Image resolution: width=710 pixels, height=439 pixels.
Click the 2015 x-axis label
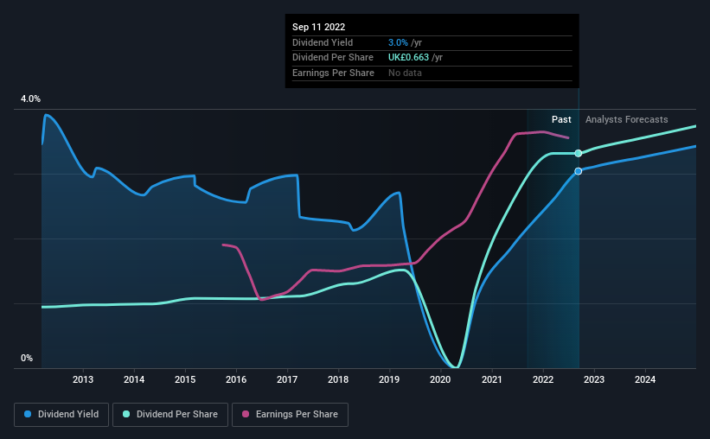click(x=185, y=379)
